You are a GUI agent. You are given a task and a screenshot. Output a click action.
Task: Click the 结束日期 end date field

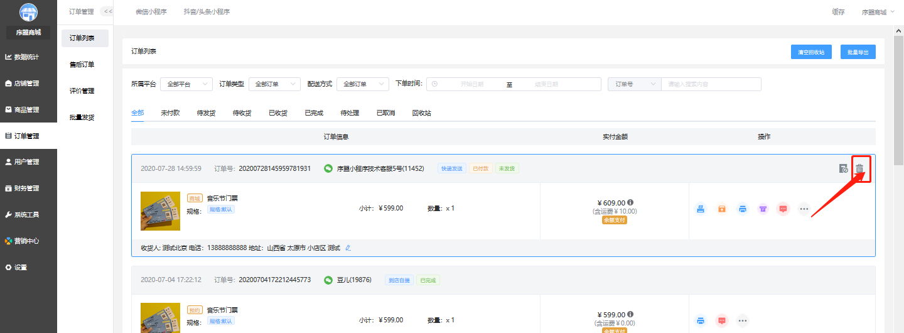546,84
